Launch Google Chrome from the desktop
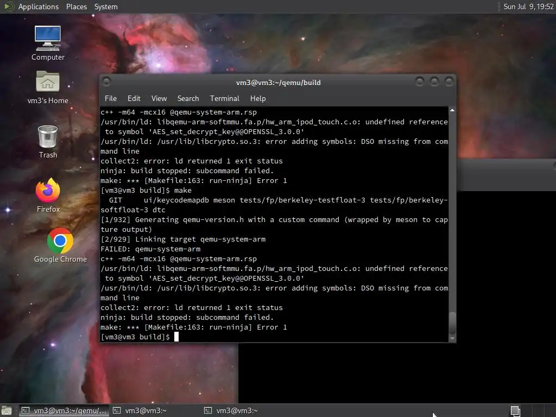Screen dimensions: 556x417 tap(60, 245)
